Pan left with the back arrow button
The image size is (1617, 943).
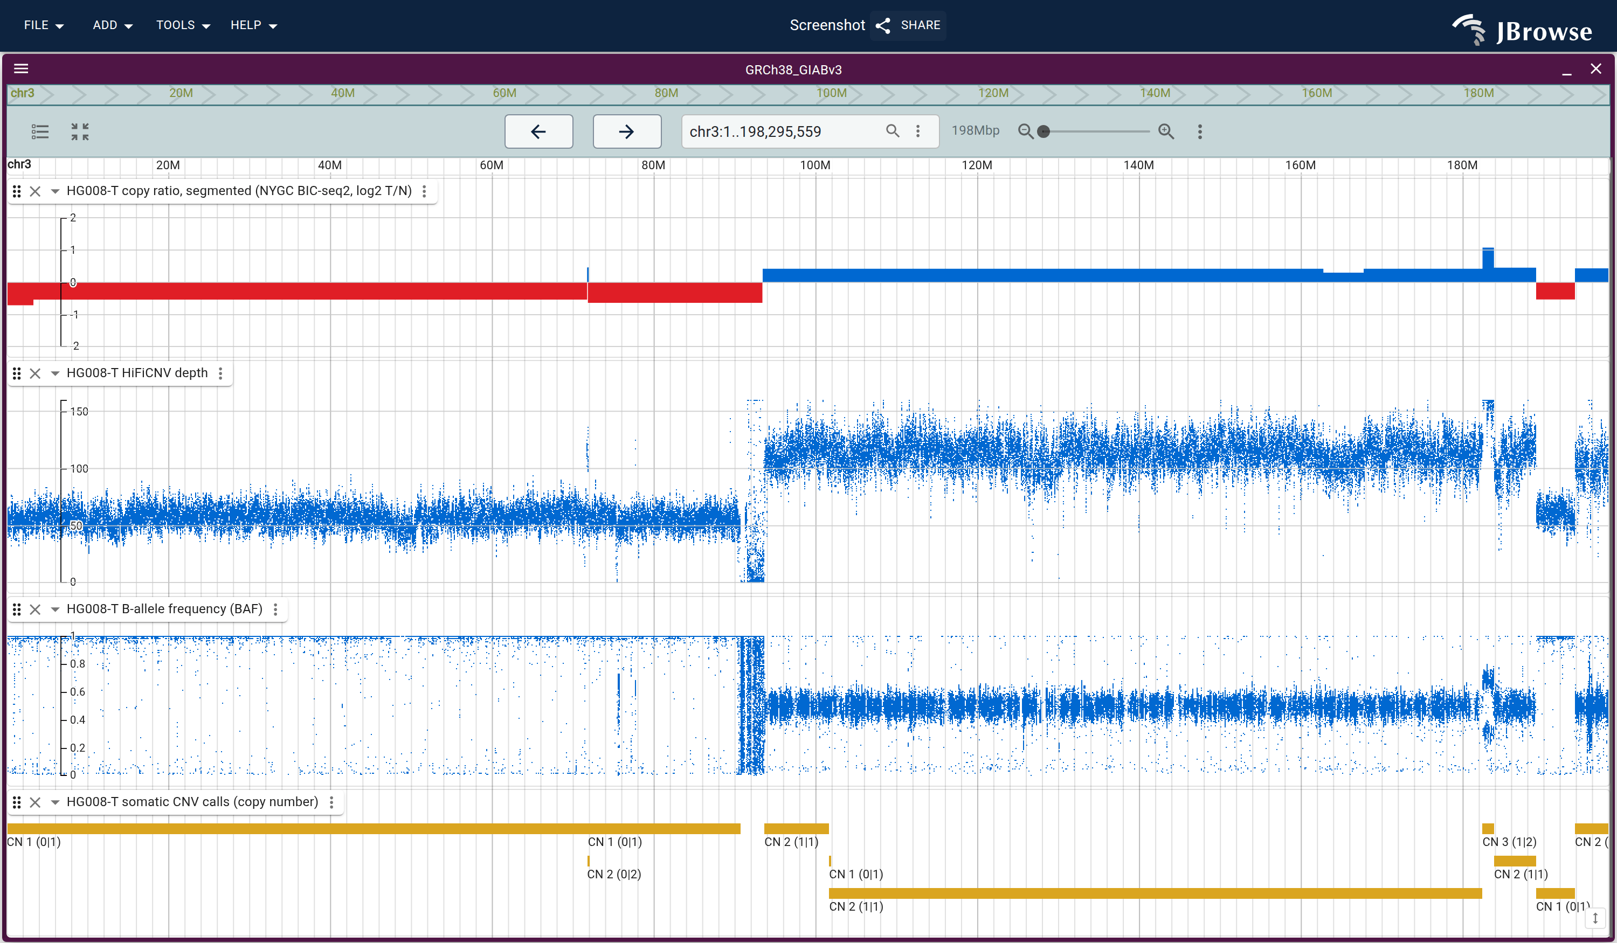pos(538,131)
